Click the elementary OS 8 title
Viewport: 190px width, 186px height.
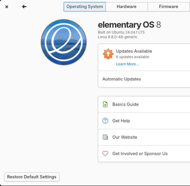point(129,25)
